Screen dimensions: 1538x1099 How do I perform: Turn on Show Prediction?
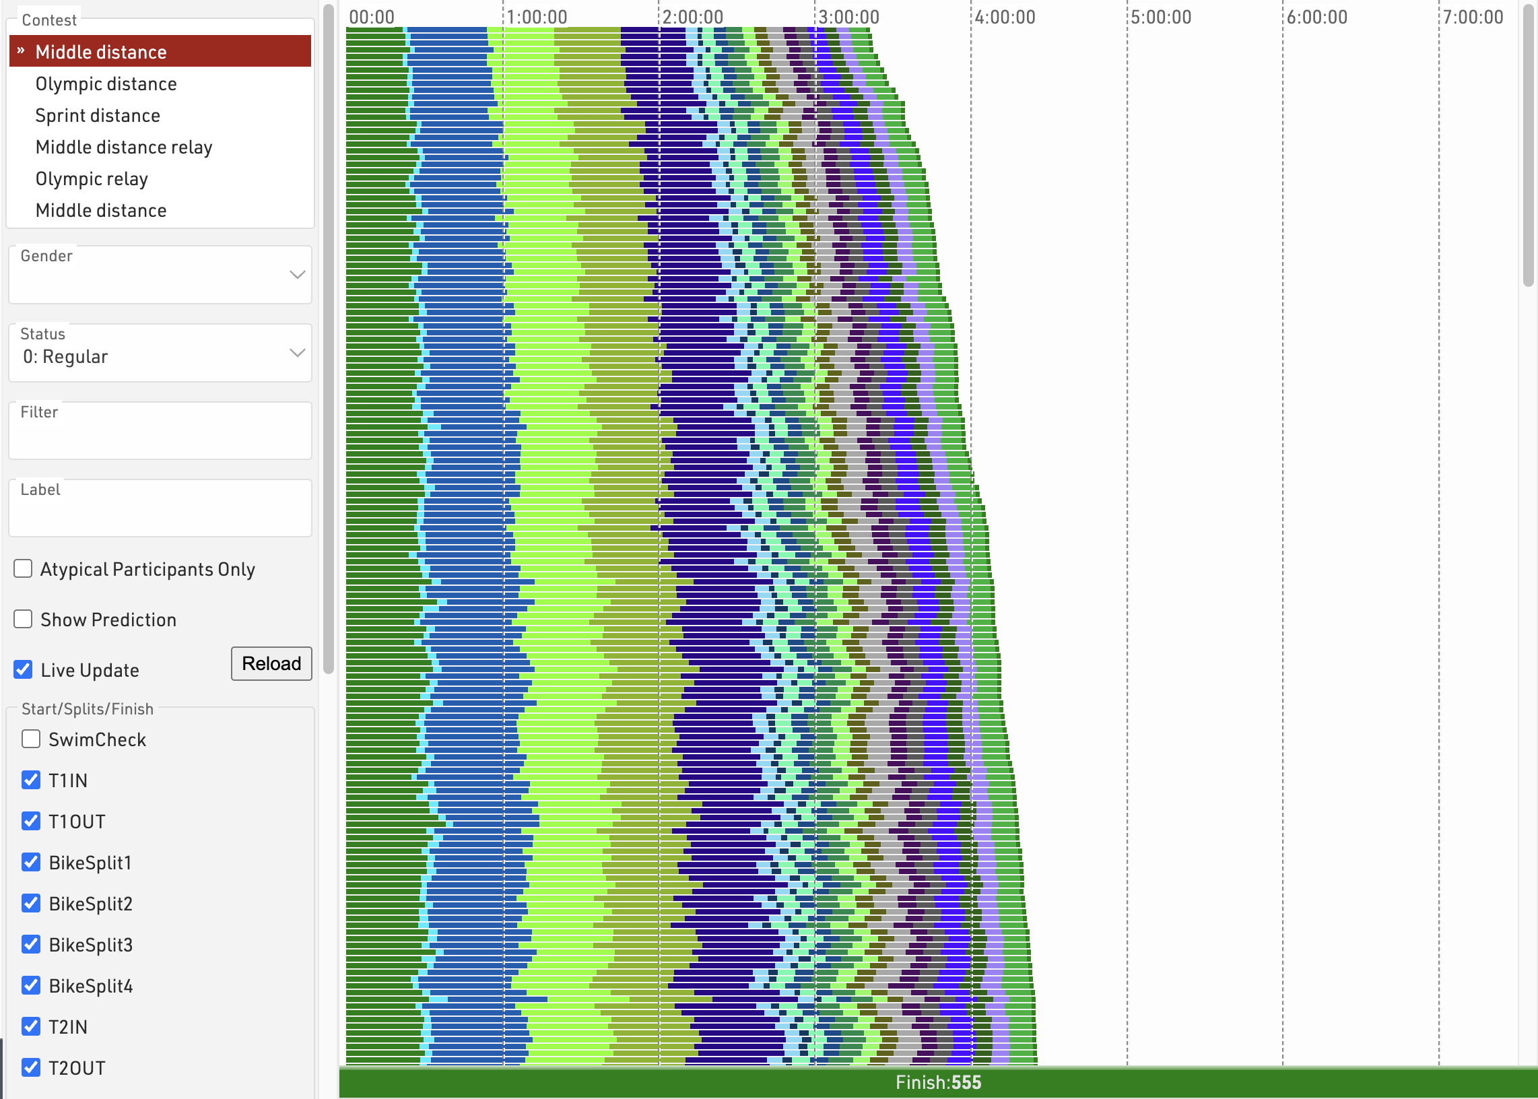point(24,620)
